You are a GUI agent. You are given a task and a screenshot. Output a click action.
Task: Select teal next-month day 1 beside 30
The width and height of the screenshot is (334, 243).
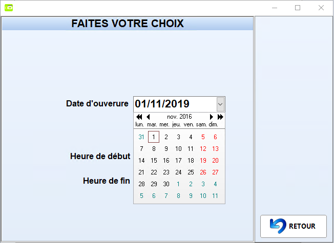(178, 184)
